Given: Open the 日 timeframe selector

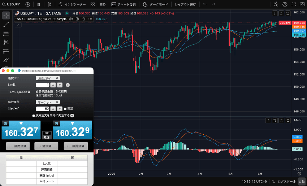Looking at the screenshot, I should pyautogui.click(x=39, y=4).
